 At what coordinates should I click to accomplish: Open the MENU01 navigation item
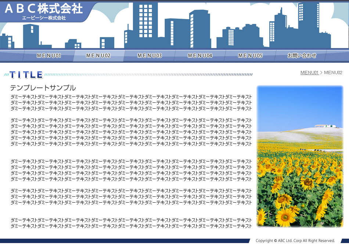[49, 55]
